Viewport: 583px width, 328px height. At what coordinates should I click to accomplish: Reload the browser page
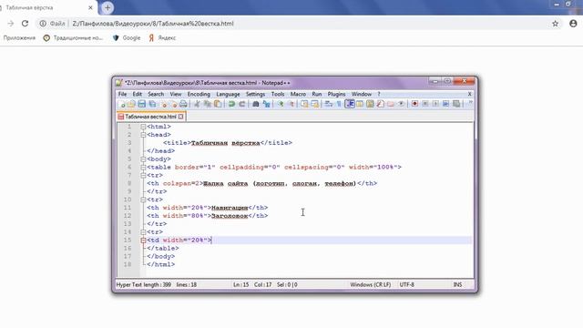pos(25,24)
